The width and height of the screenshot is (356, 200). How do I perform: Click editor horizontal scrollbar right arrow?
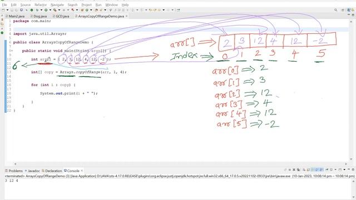coord(346,164)
